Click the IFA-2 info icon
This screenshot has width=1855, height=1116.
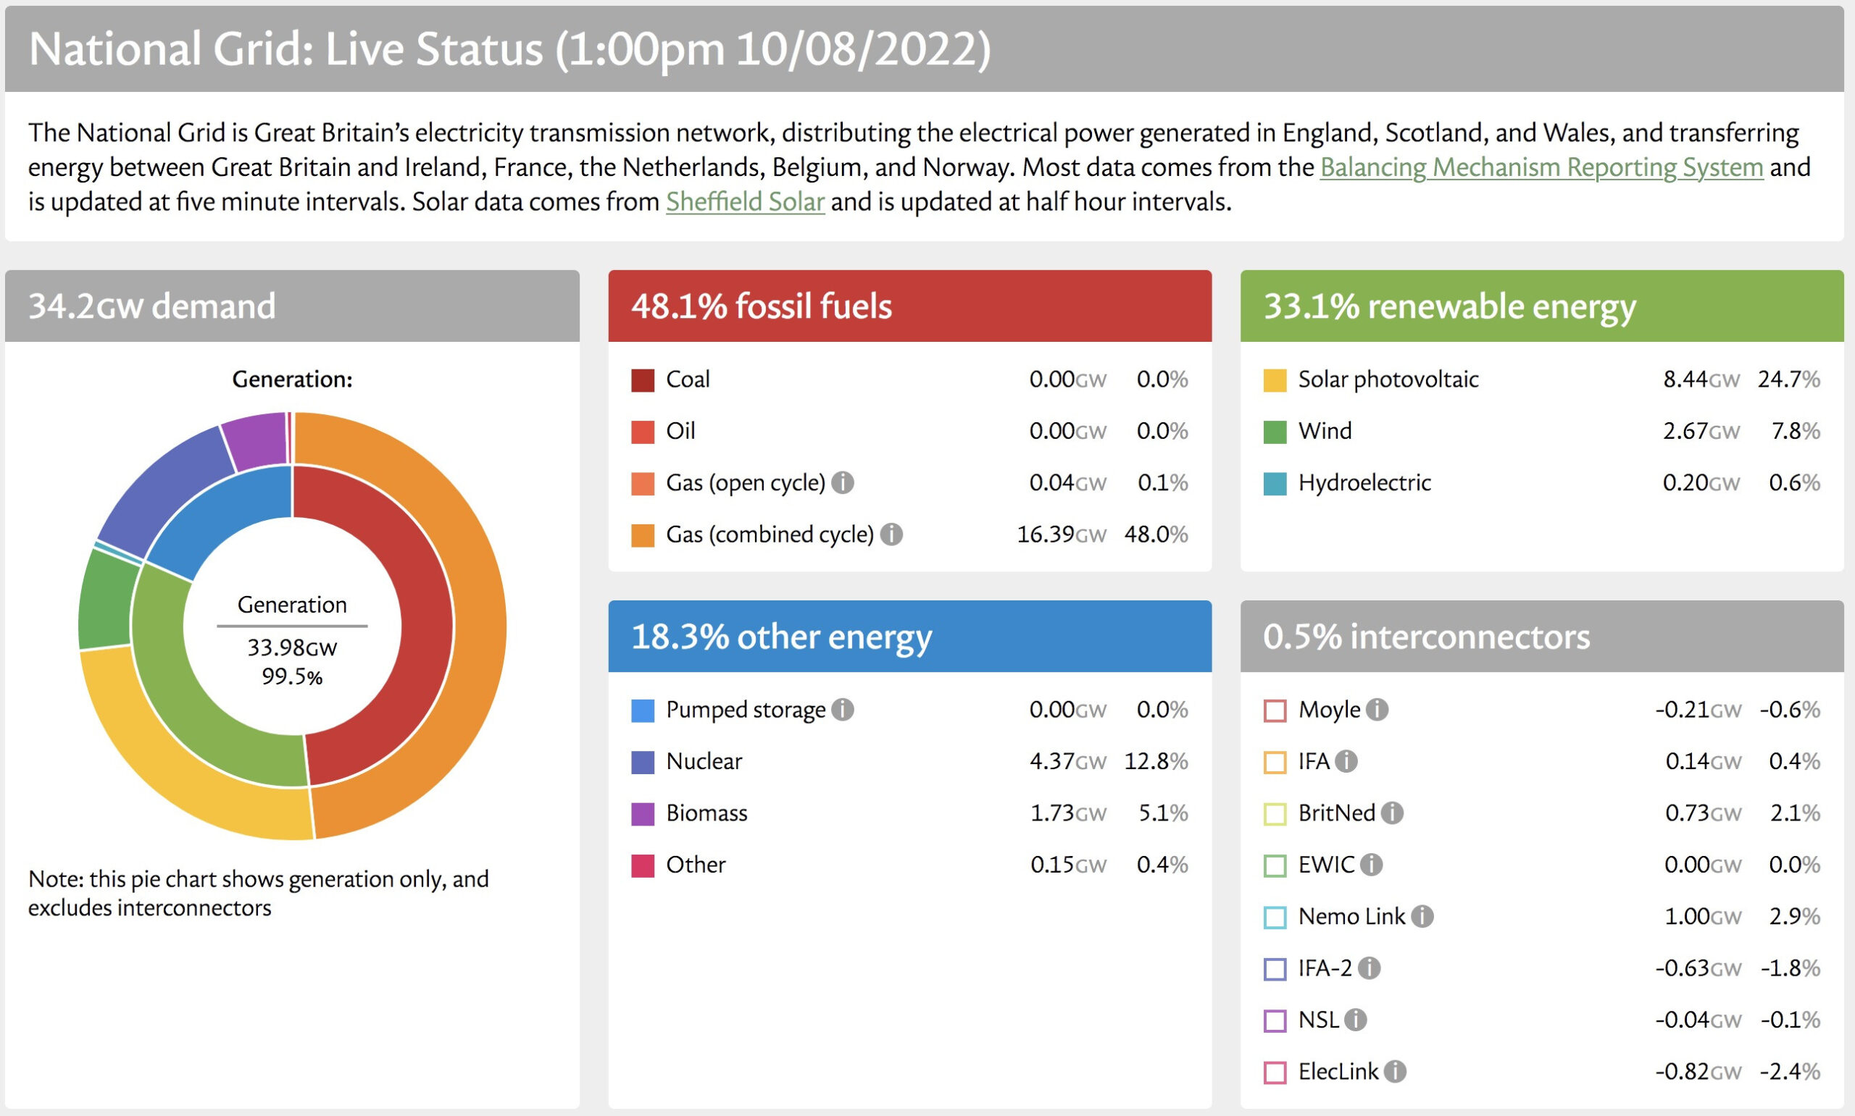click(x=1369, y=968)
